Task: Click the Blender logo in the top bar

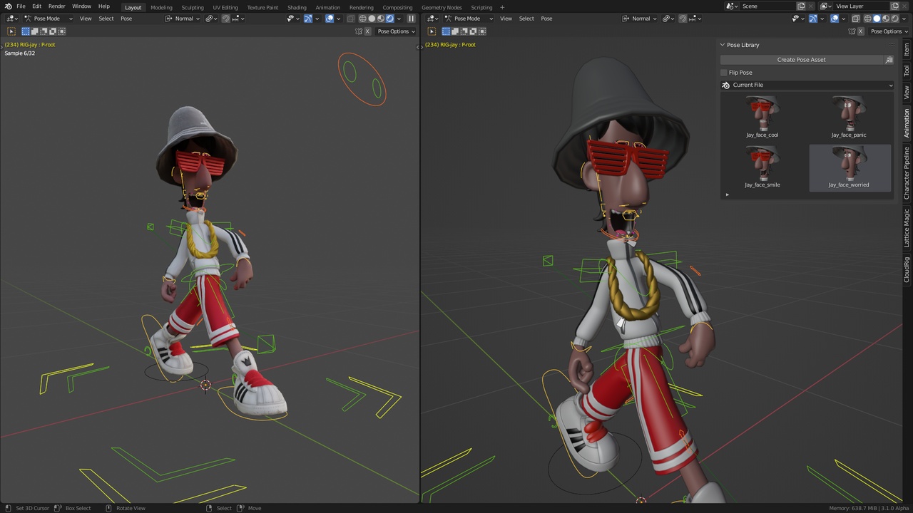Action: point(8,6)
